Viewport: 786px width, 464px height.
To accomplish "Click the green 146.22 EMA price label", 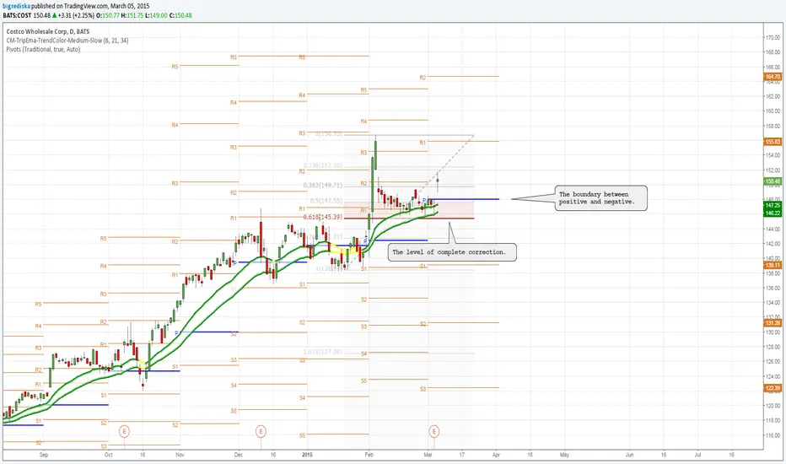I will (x=773, y=213).
